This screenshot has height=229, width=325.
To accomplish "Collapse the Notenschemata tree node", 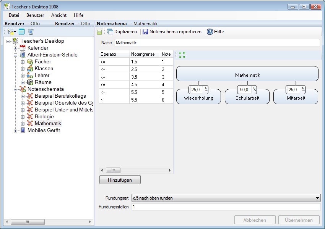I will (16, 89).
